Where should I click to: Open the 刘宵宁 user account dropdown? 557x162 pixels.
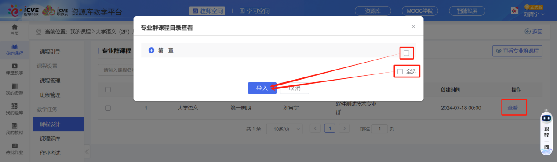pos(534,14)
